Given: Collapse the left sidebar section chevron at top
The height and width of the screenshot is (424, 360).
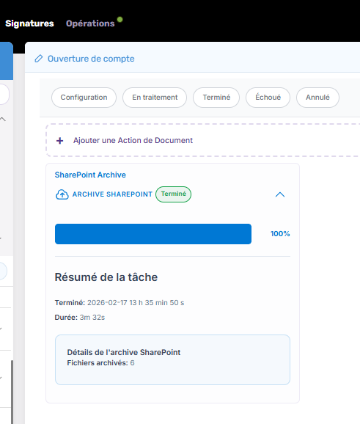Looking at the screenshot, I should pos(3,119).
